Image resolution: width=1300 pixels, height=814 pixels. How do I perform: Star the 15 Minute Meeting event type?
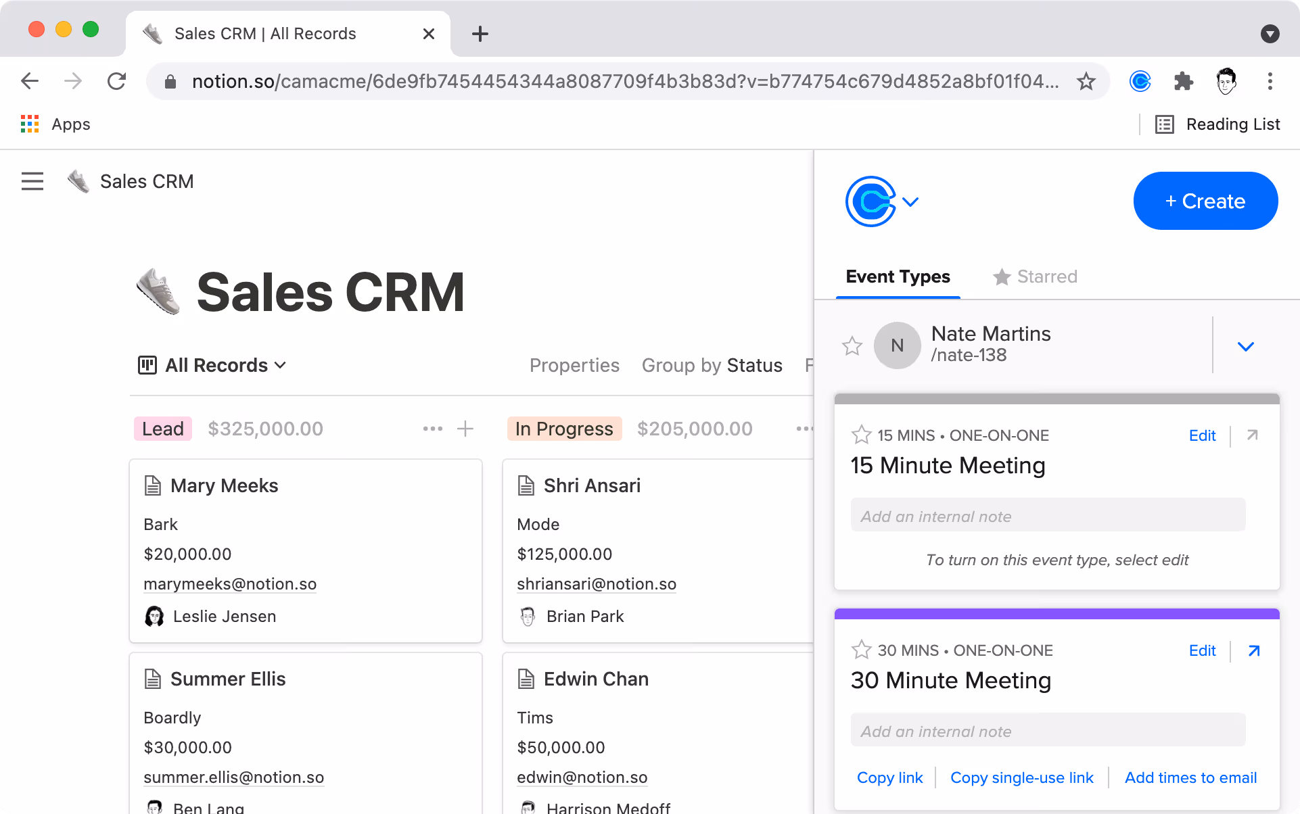[861, 435]
